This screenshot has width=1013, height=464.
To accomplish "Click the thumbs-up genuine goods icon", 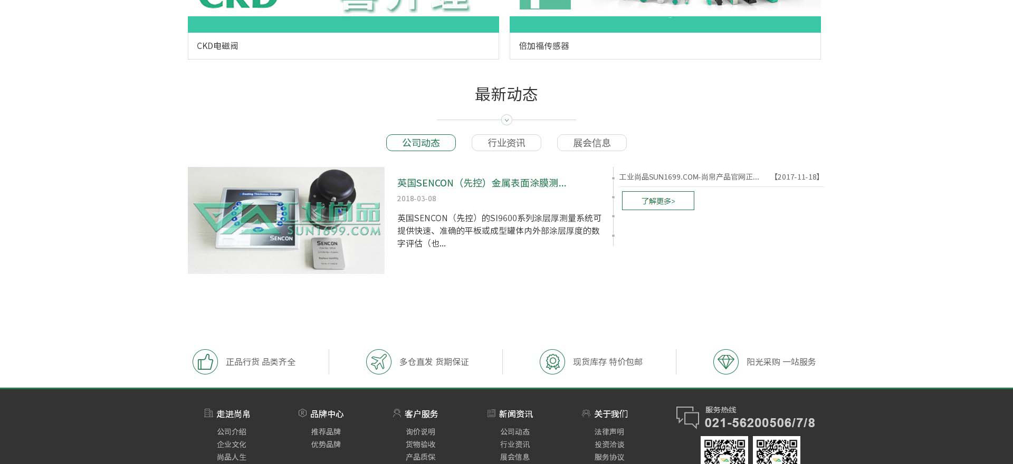I will (205, 362).
